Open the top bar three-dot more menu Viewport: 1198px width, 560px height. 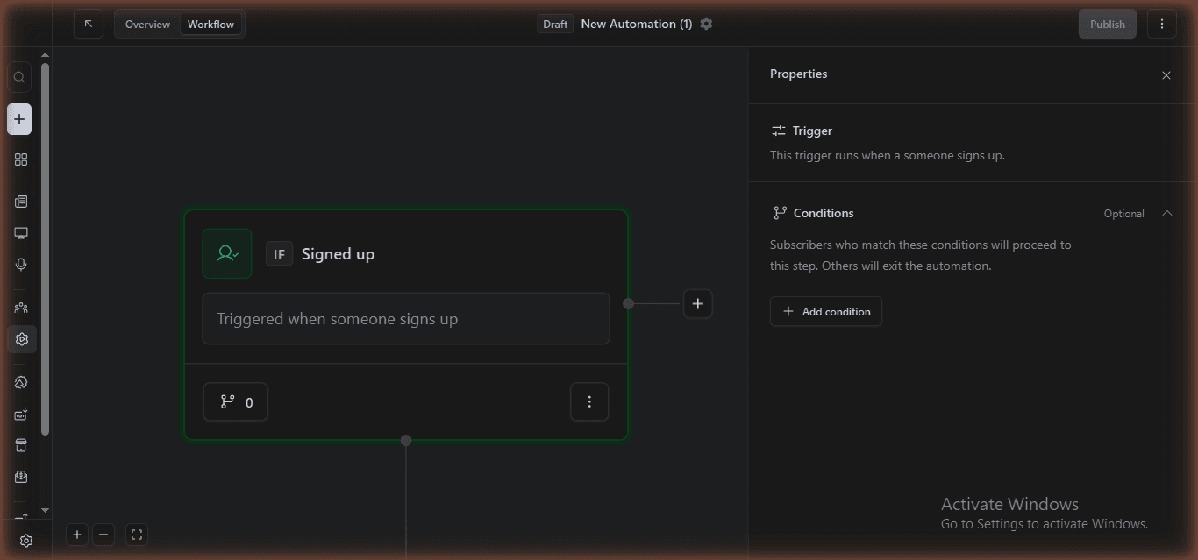pos(1162,24)
